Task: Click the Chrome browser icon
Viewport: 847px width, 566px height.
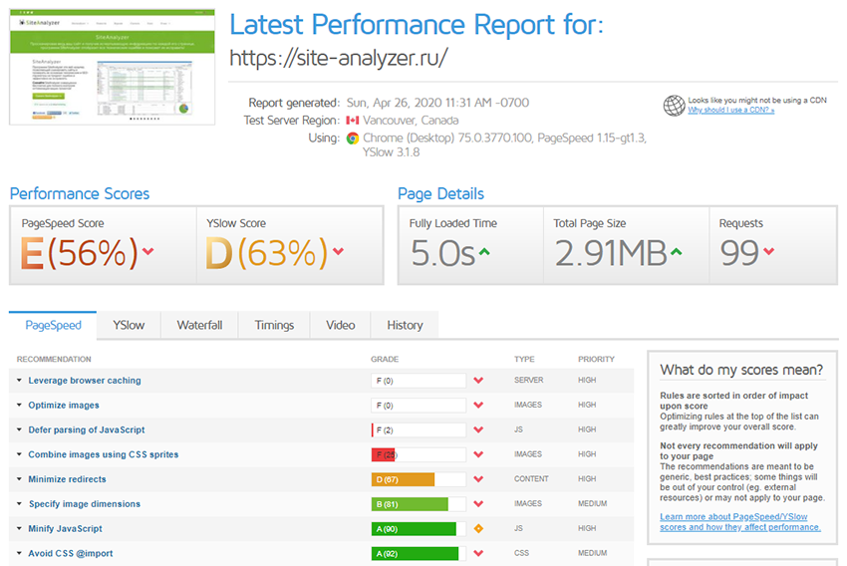Action: point(352,139)
